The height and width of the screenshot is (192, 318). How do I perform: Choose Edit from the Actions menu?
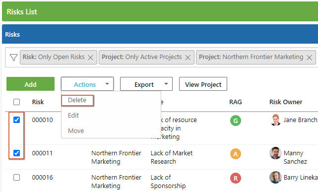point(73,116)
